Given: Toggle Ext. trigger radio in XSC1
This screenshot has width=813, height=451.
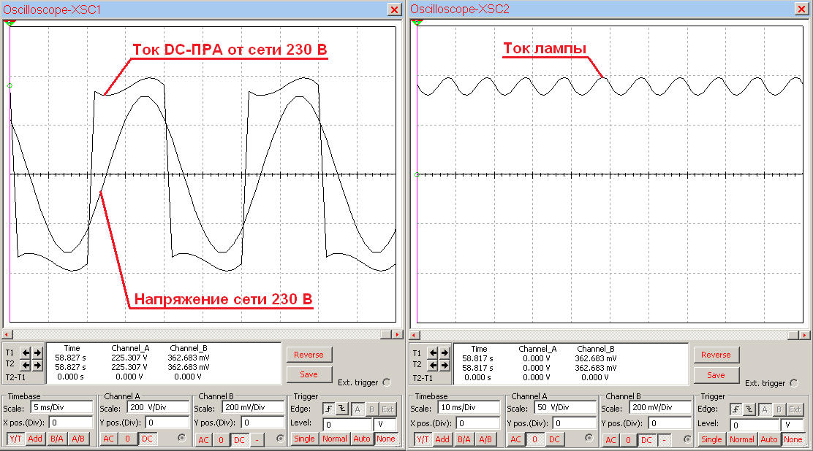Looking at the screenshot, I should 387,382.
